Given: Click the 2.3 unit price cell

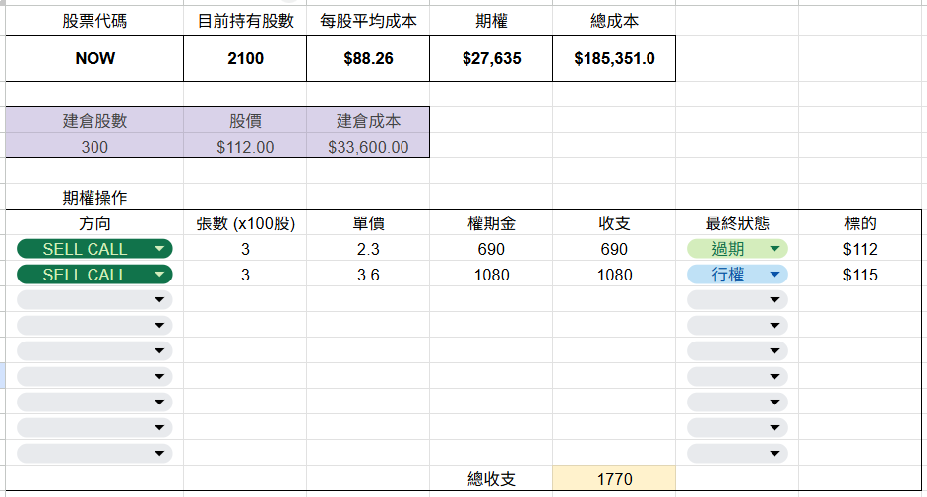Looking at the screenshot, I should coord(368,249).
